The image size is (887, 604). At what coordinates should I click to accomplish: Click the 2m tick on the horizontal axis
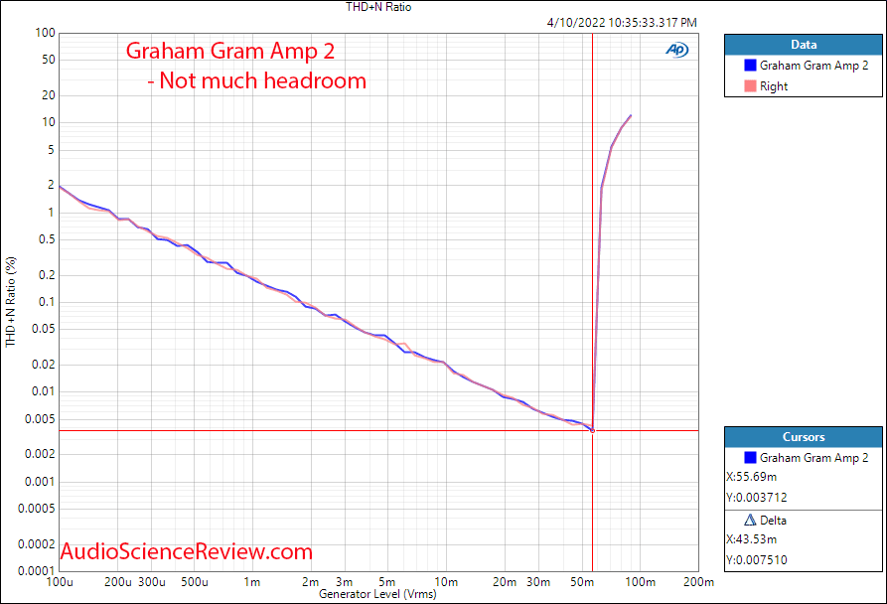coord(311,582)
